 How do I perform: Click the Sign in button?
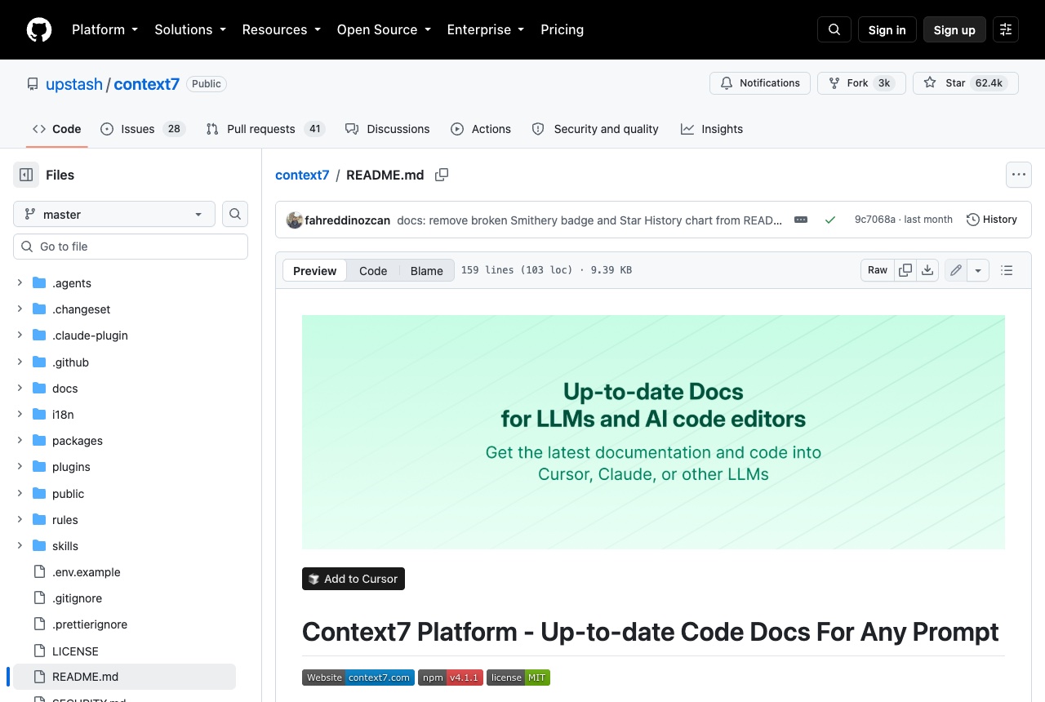887,29
